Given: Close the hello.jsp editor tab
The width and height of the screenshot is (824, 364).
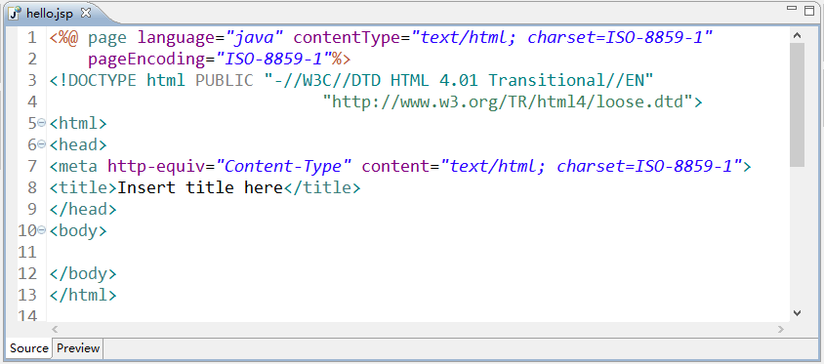Looking at the screenshot, I should (x=86, y=13).
